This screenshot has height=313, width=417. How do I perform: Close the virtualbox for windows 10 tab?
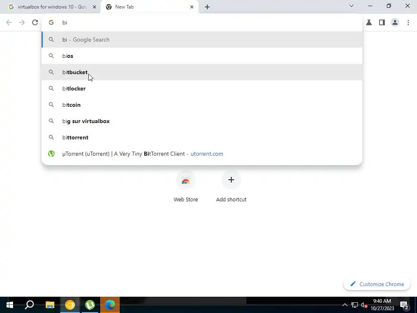pos(94,7)
